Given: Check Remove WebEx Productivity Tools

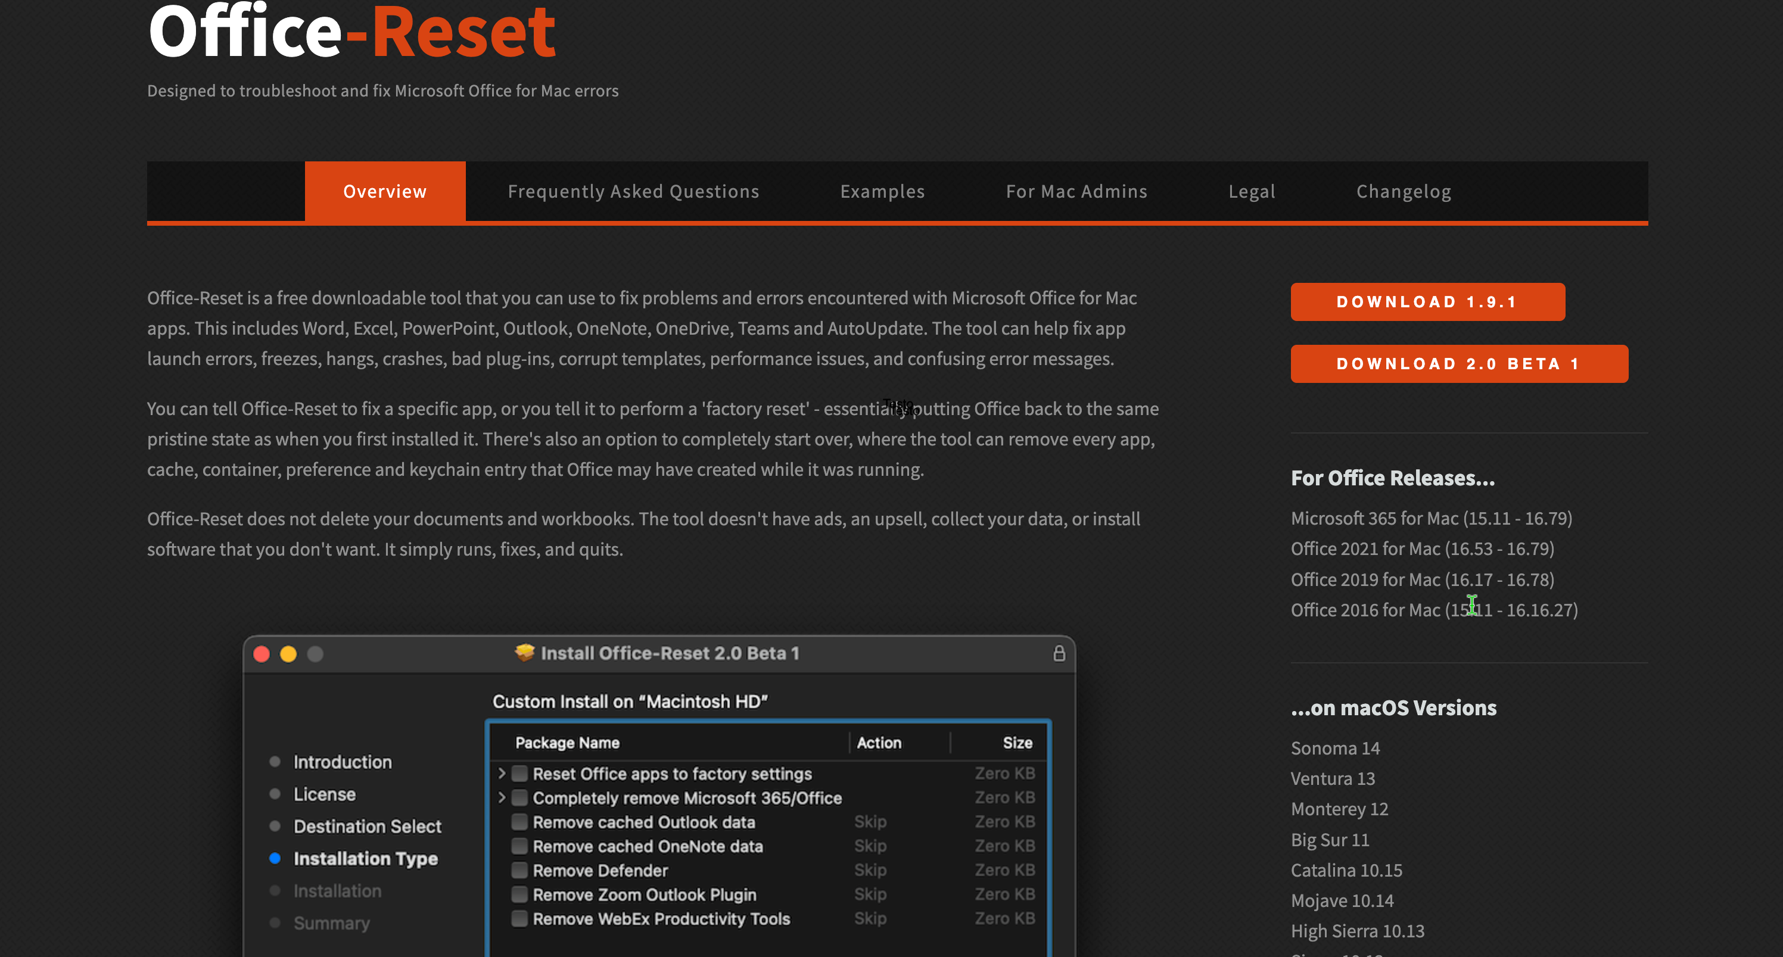Looking at the screenshot, I should pyautogui.click(x=519, y=919).
